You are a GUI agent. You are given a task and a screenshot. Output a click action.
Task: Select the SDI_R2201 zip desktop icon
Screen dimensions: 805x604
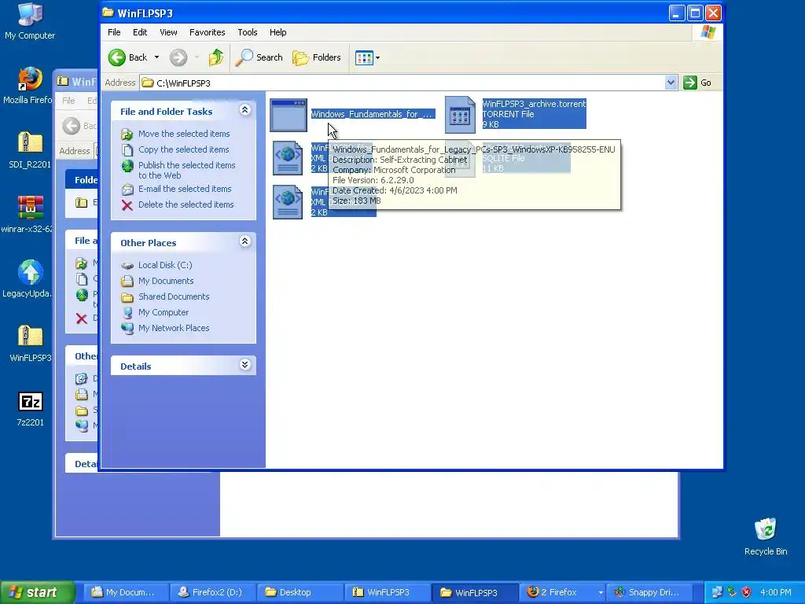[x=30, y=150]
